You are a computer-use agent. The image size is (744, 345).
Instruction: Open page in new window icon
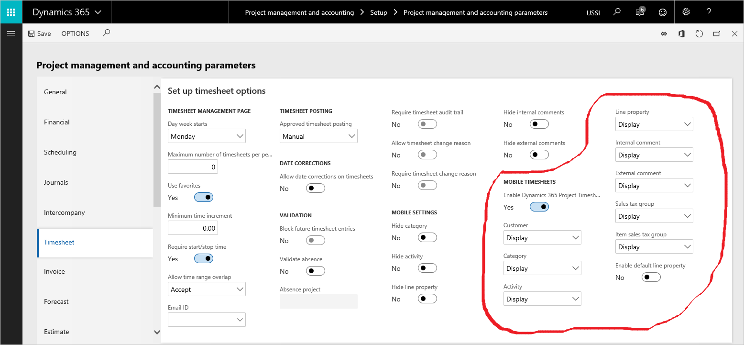click(717, 33)
